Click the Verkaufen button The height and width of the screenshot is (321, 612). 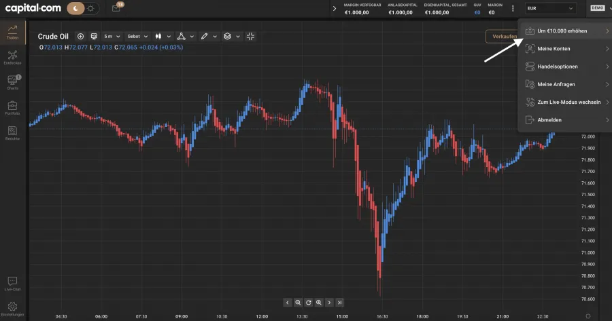pyautogui.click(x=503, y=36)
